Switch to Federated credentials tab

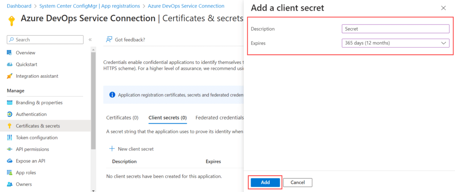click(220, 118)
